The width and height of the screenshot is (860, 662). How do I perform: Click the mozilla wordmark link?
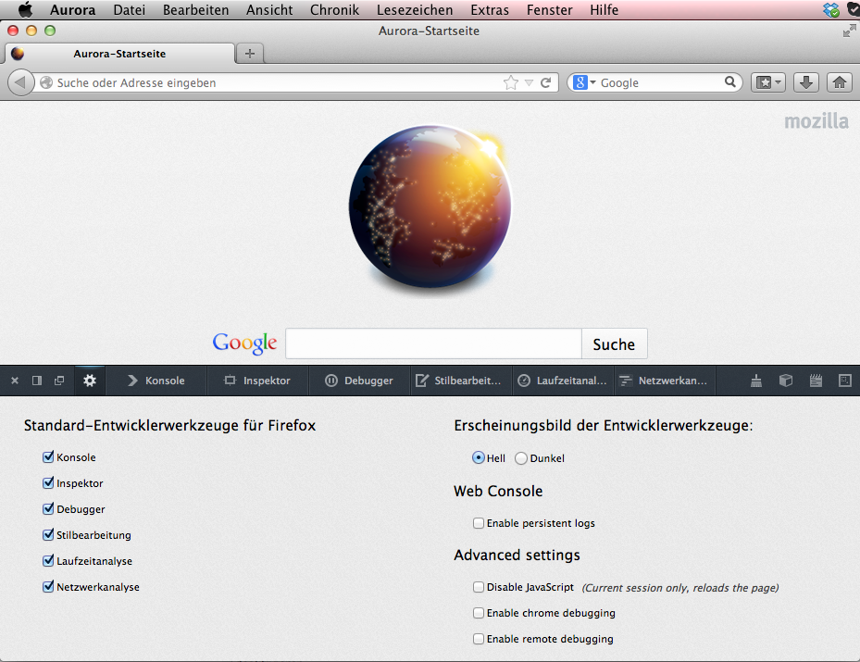[816, 121]
